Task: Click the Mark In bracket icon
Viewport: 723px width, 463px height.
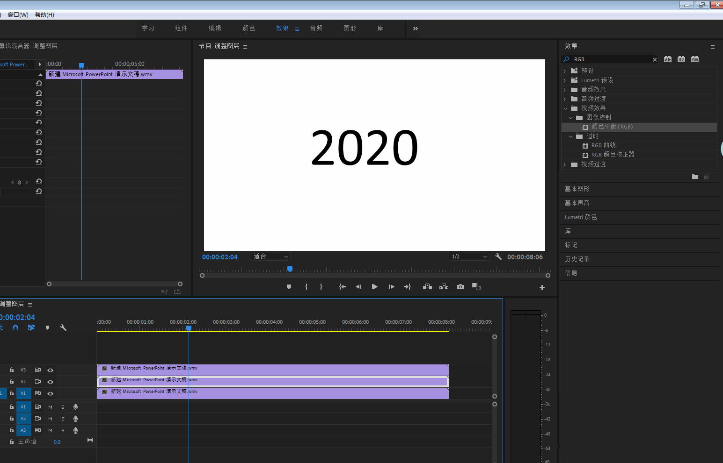Action: [306, 287]
